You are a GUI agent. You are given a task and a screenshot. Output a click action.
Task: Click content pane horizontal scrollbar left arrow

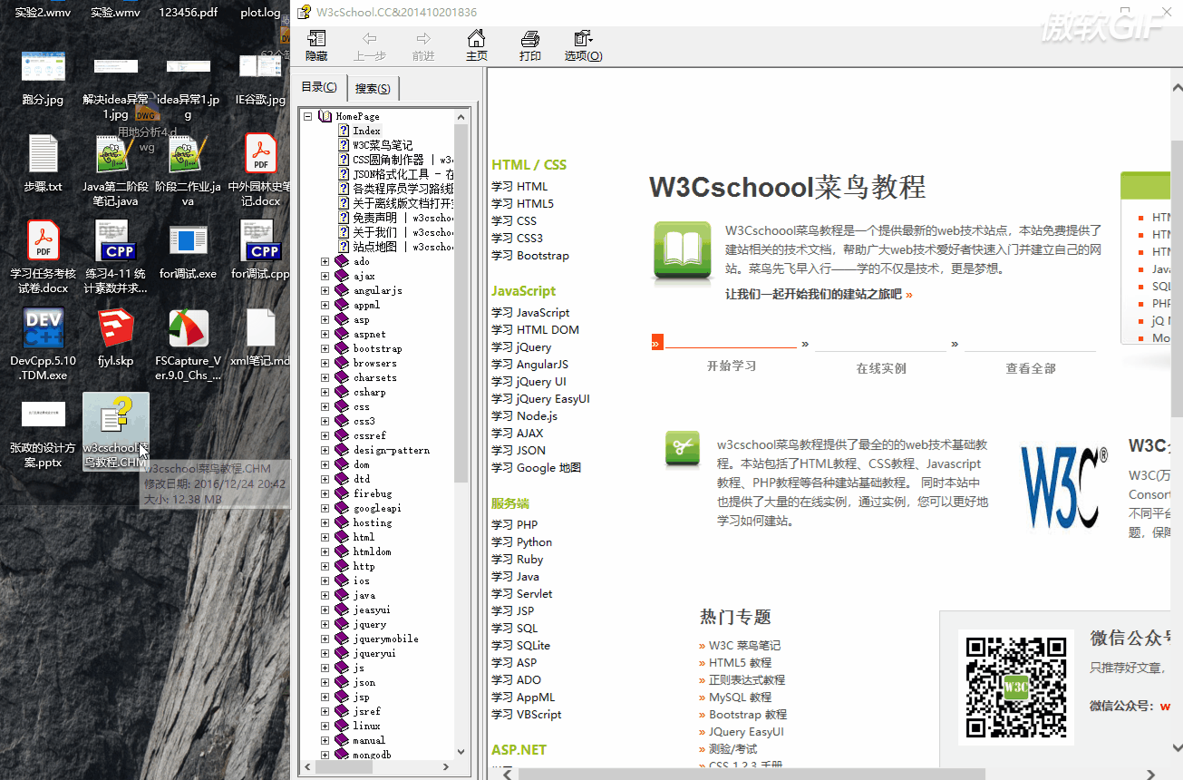[507, 774]
